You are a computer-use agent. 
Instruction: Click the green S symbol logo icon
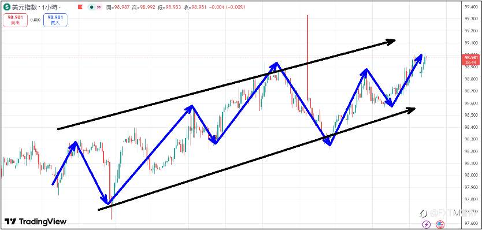point(7,7)
